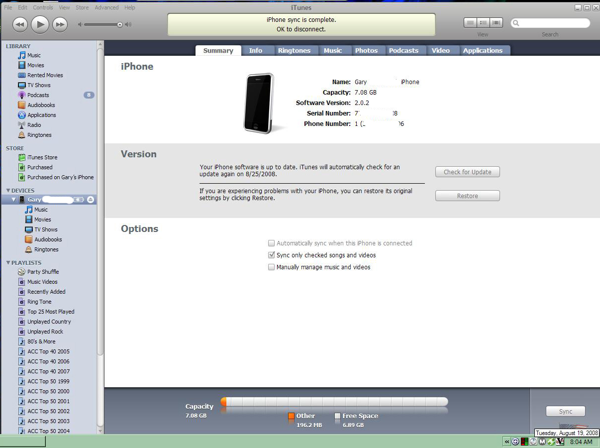
Task: Open Purchased on Gary's iPhone
Action: 60,177
